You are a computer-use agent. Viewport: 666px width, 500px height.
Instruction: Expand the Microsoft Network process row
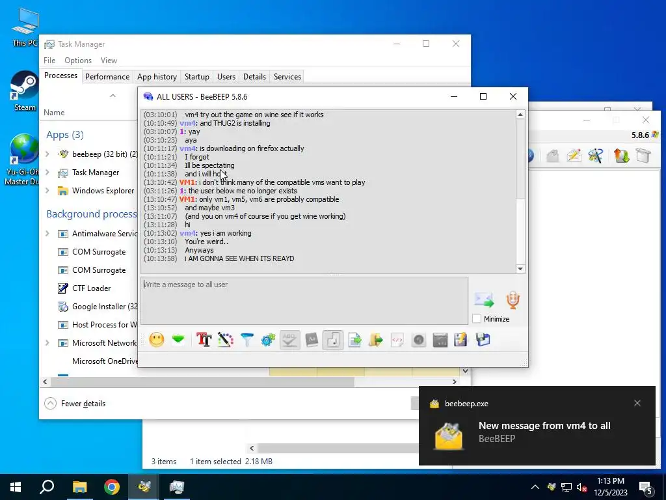click(47, 342)
